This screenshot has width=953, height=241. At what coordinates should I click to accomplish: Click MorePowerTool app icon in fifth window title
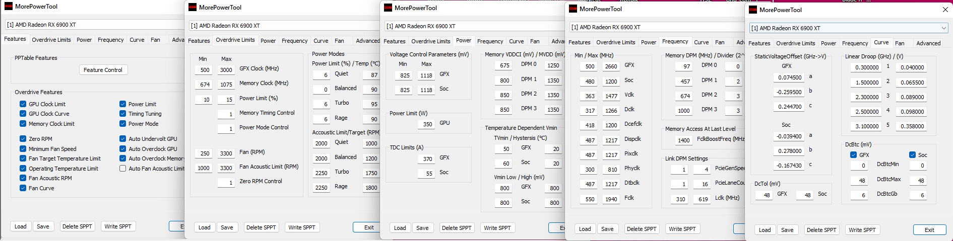click(753, 10)
